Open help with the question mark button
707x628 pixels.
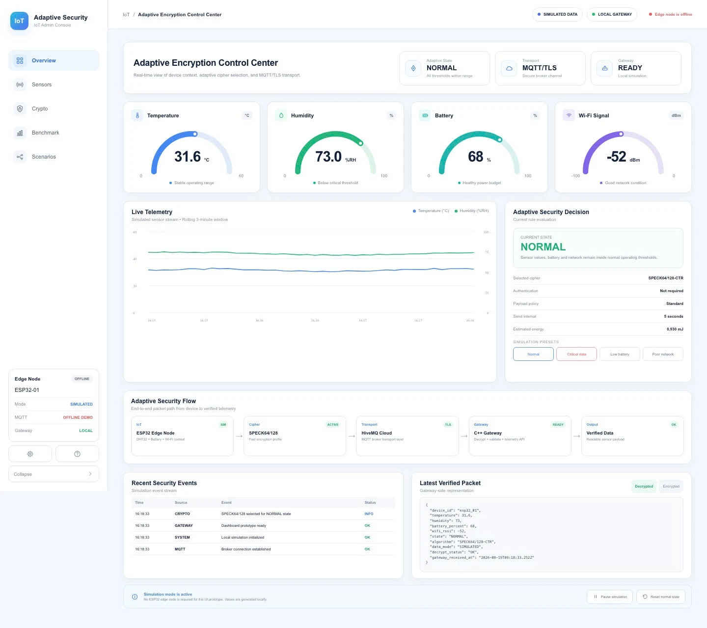77,454
